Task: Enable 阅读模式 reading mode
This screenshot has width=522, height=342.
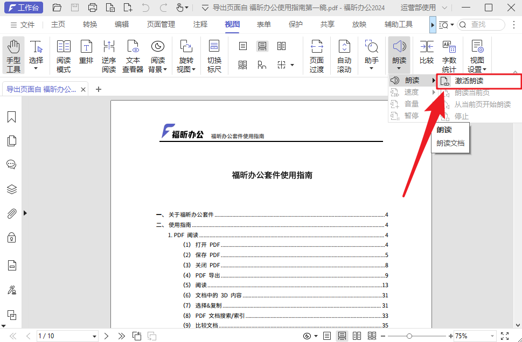Action: [63, 54]
